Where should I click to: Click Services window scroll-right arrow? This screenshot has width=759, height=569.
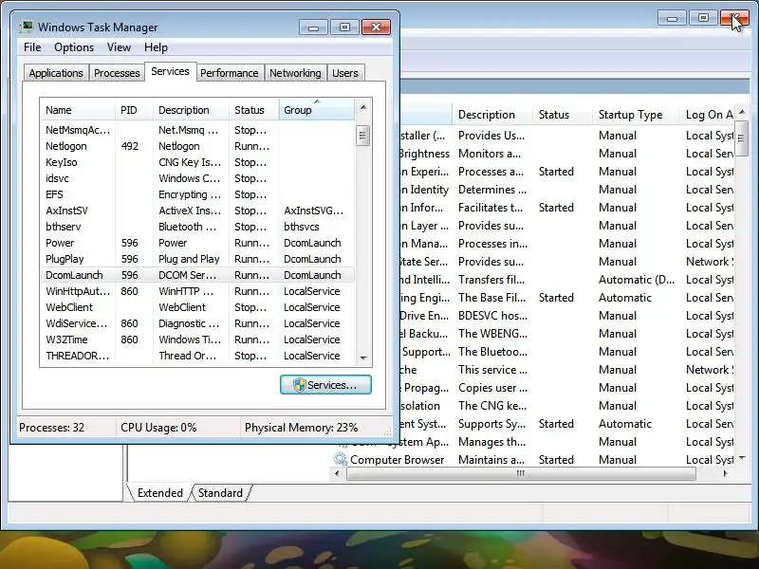click(x=725, y=473)
